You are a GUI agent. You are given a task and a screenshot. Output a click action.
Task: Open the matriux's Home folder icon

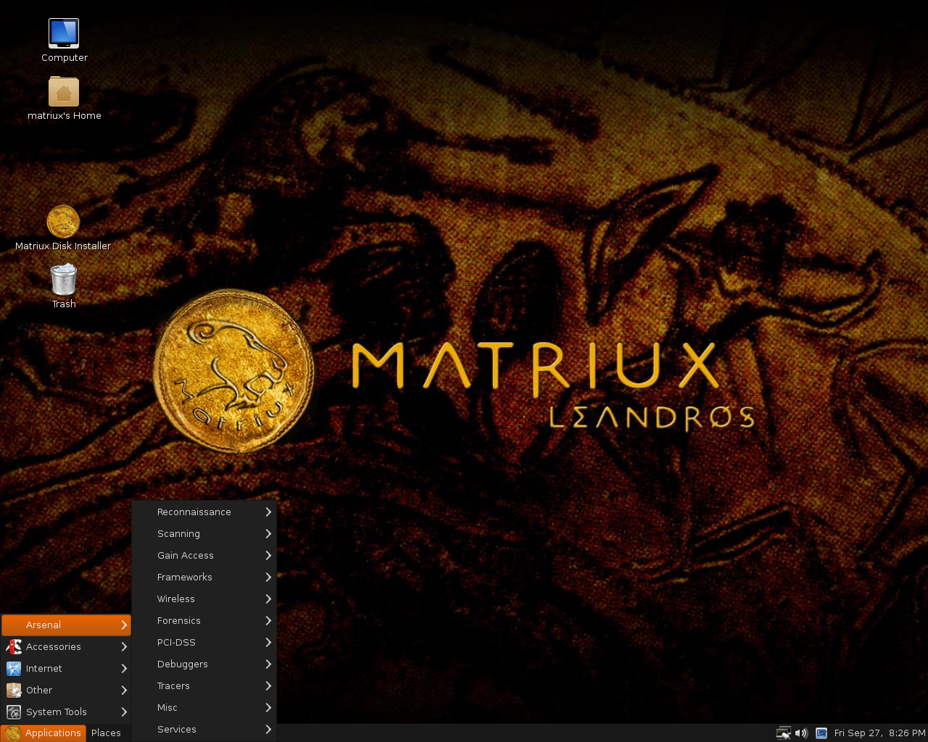64,92
